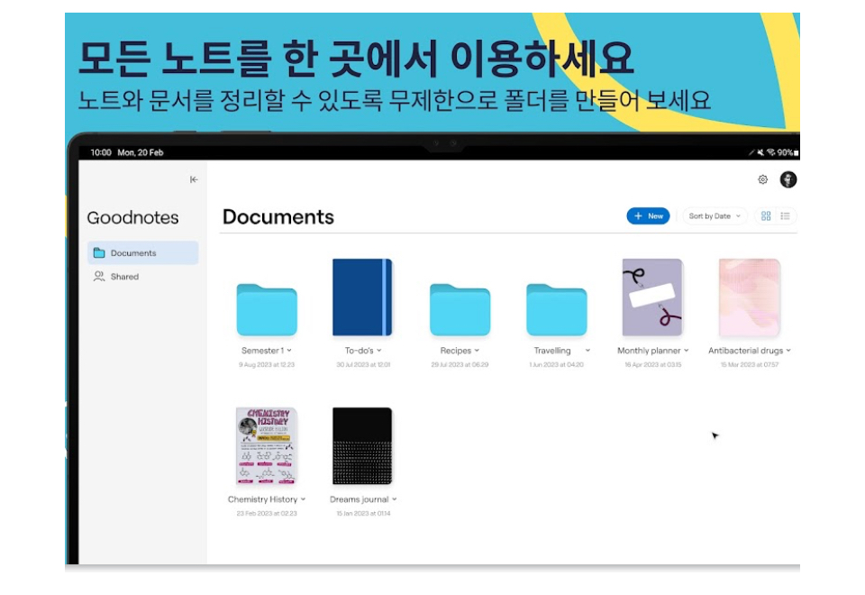Click the Chemistry History name label

point(262,499)
